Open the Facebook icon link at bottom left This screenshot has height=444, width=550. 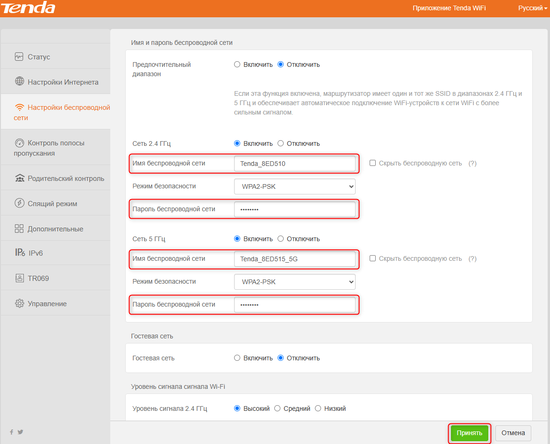(12, 432)
